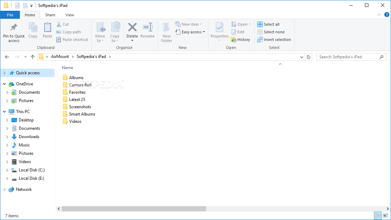Click the horizontal scrollbar thumb
The width and height of the screenshot is (391, 220).
134,209
